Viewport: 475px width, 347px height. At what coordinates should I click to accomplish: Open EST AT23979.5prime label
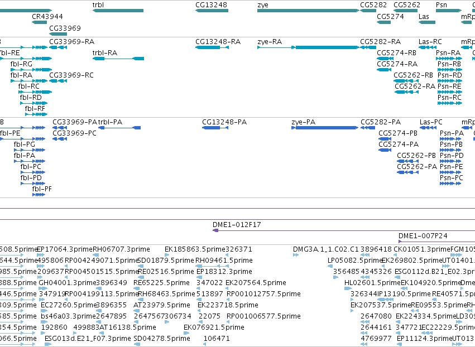(x=162, y=305)
